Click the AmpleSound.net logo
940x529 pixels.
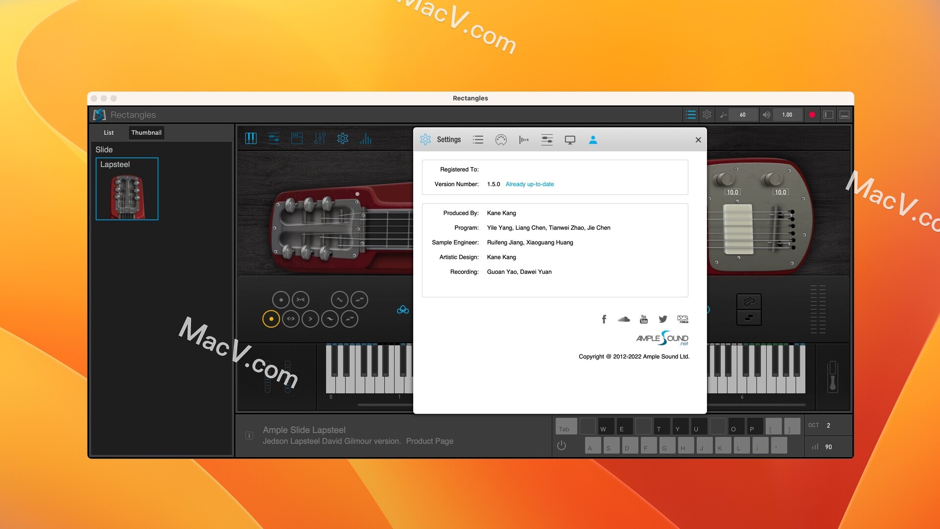662,338
